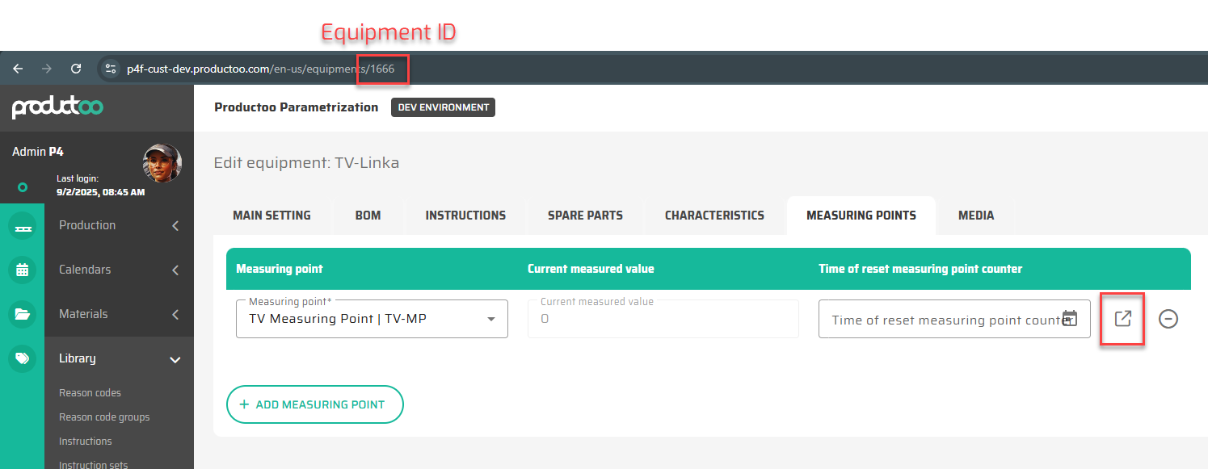Click the Library tag sidebar icon

pos(22,359)
